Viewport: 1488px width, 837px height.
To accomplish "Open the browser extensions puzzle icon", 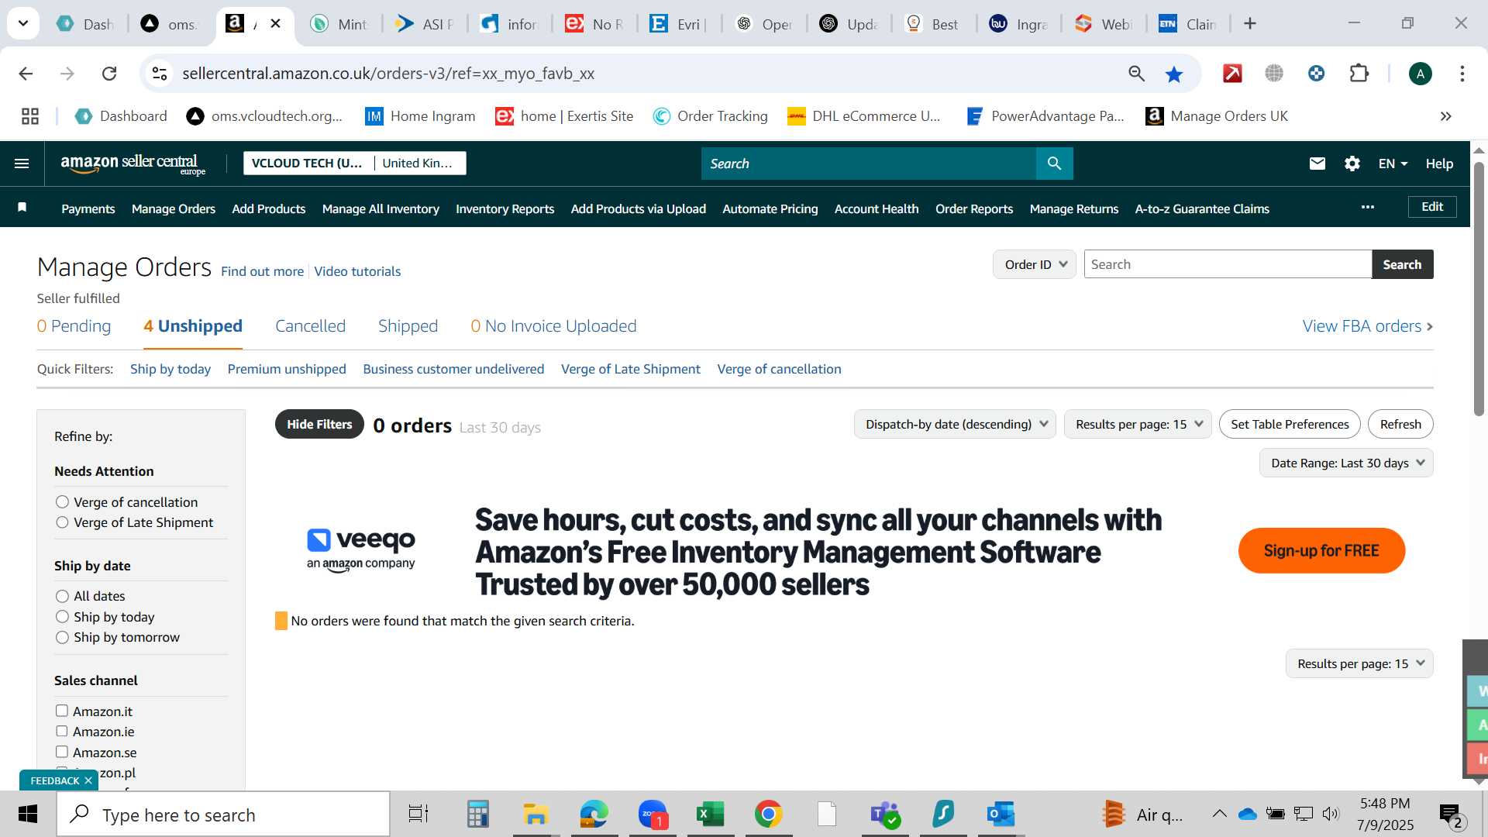I will tap(1359, 74).
